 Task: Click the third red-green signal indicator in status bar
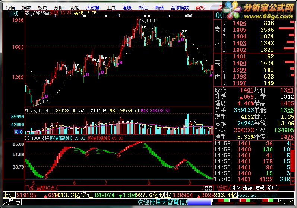click(x=268, y=200)
